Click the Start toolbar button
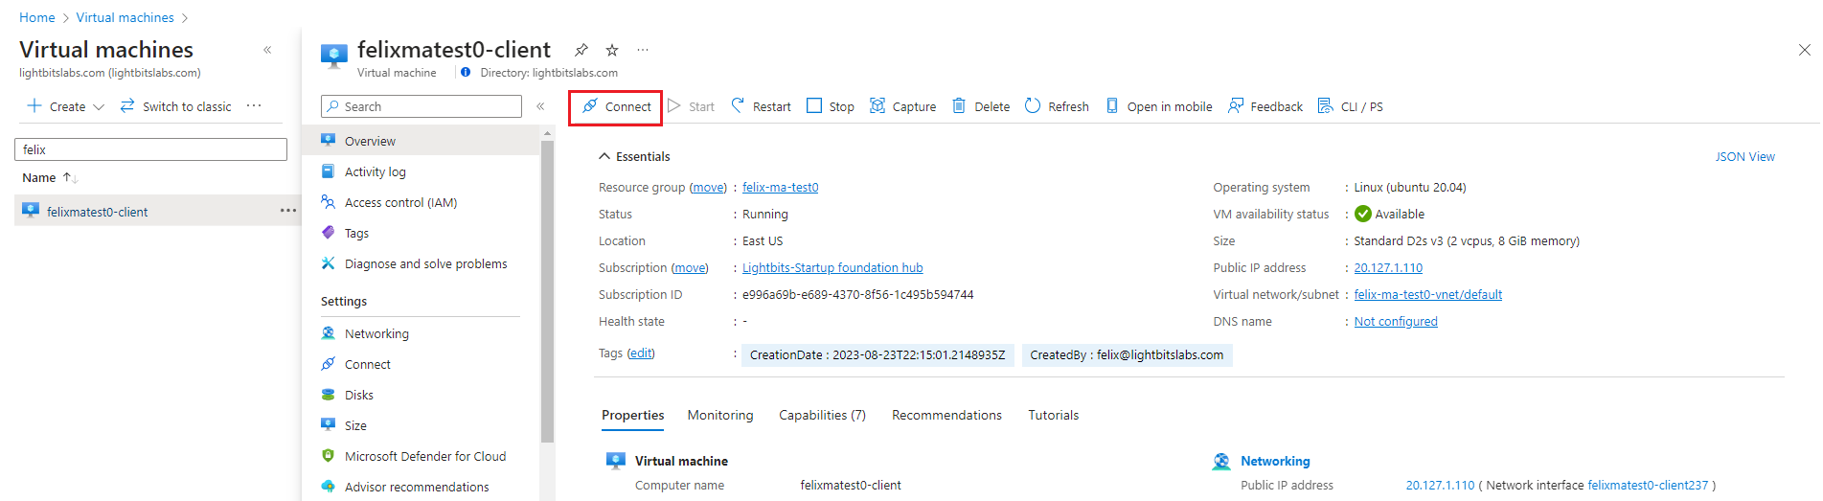The height and width of the screenshot is (501, 1823). [x=692, y=106]
